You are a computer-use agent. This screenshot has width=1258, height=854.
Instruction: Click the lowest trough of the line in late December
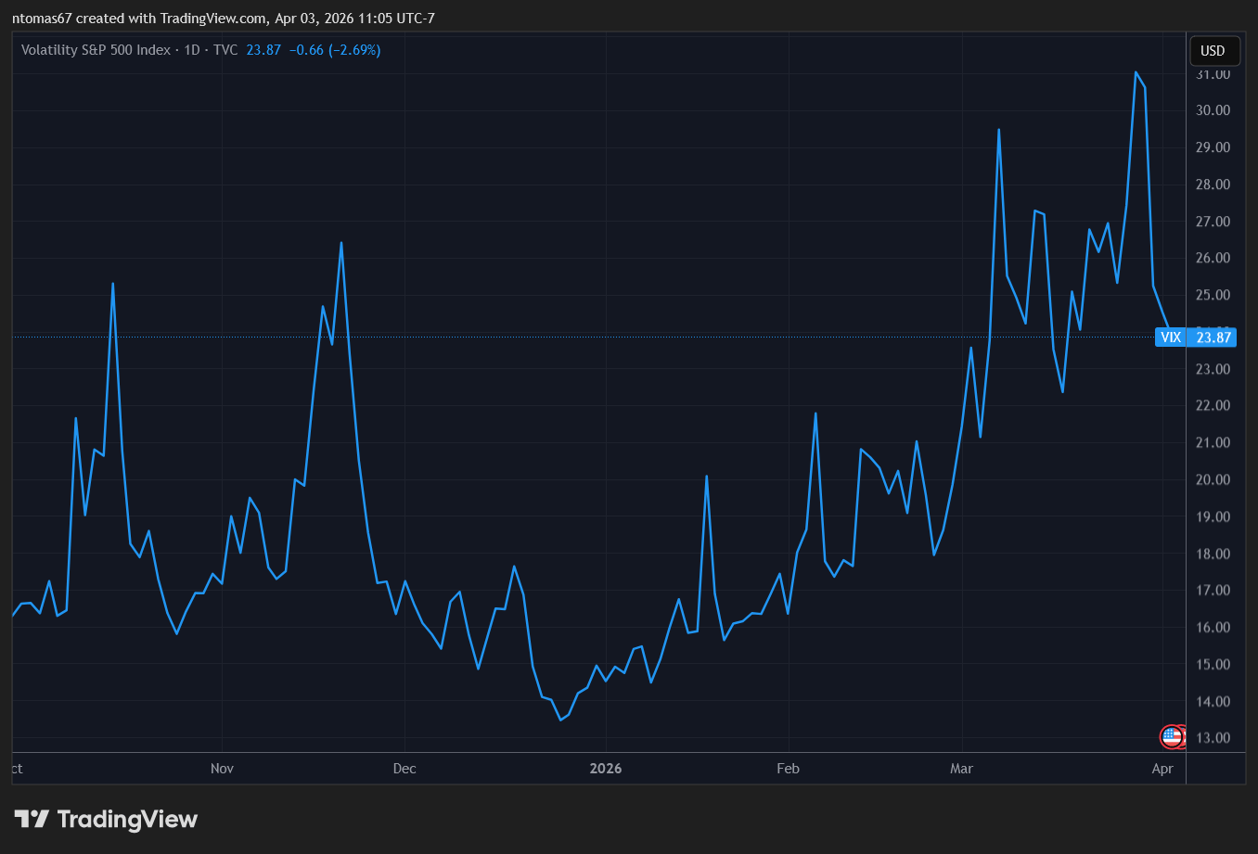(560, 720)
